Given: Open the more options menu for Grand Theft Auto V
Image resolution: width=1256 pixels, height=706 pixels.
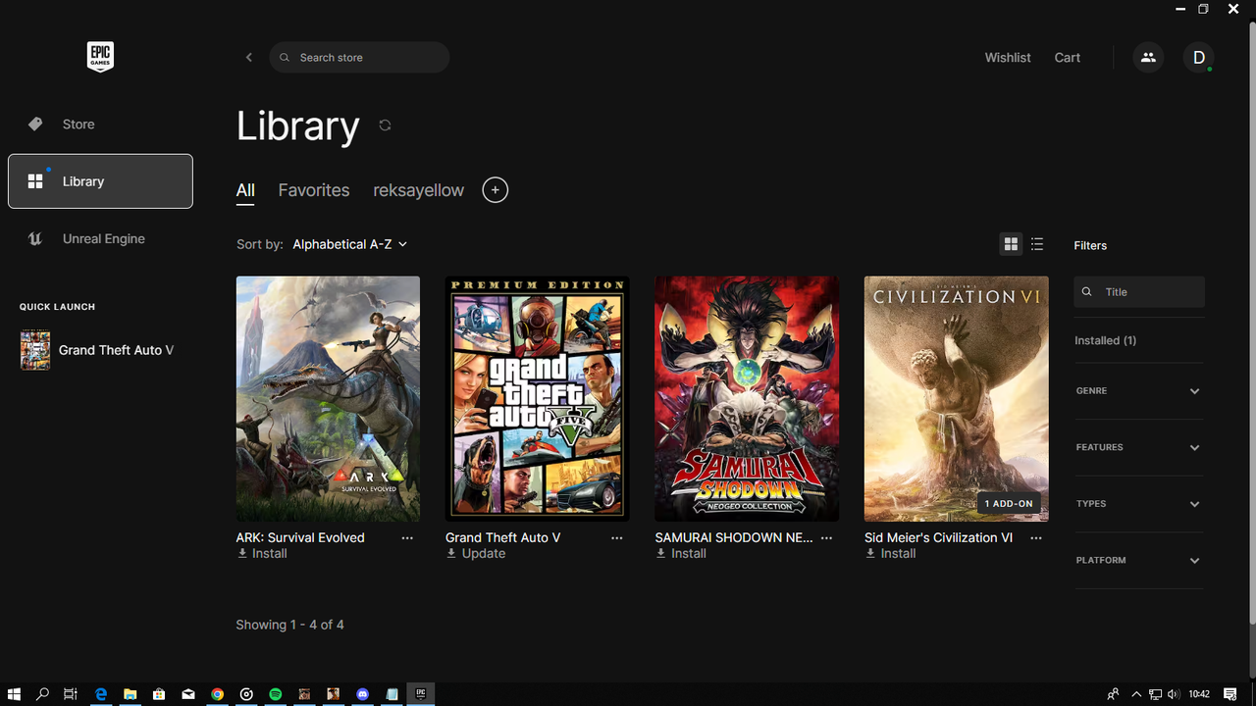Looking at the screenshot, I should pyautogui.click(x=617, y=538).
